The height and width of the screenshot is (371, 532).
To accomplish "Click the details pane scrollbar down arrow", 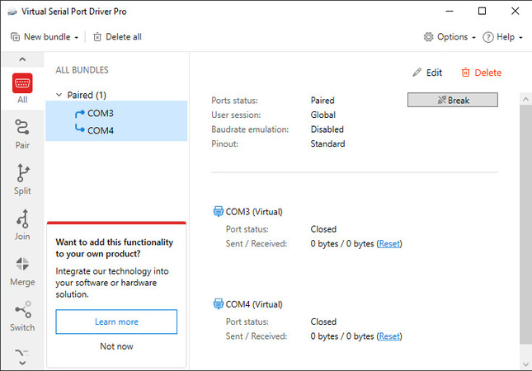I will point(525,364).
